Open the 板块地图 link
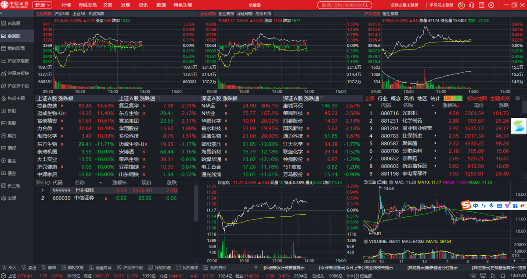527x279 pixels. 476,99
